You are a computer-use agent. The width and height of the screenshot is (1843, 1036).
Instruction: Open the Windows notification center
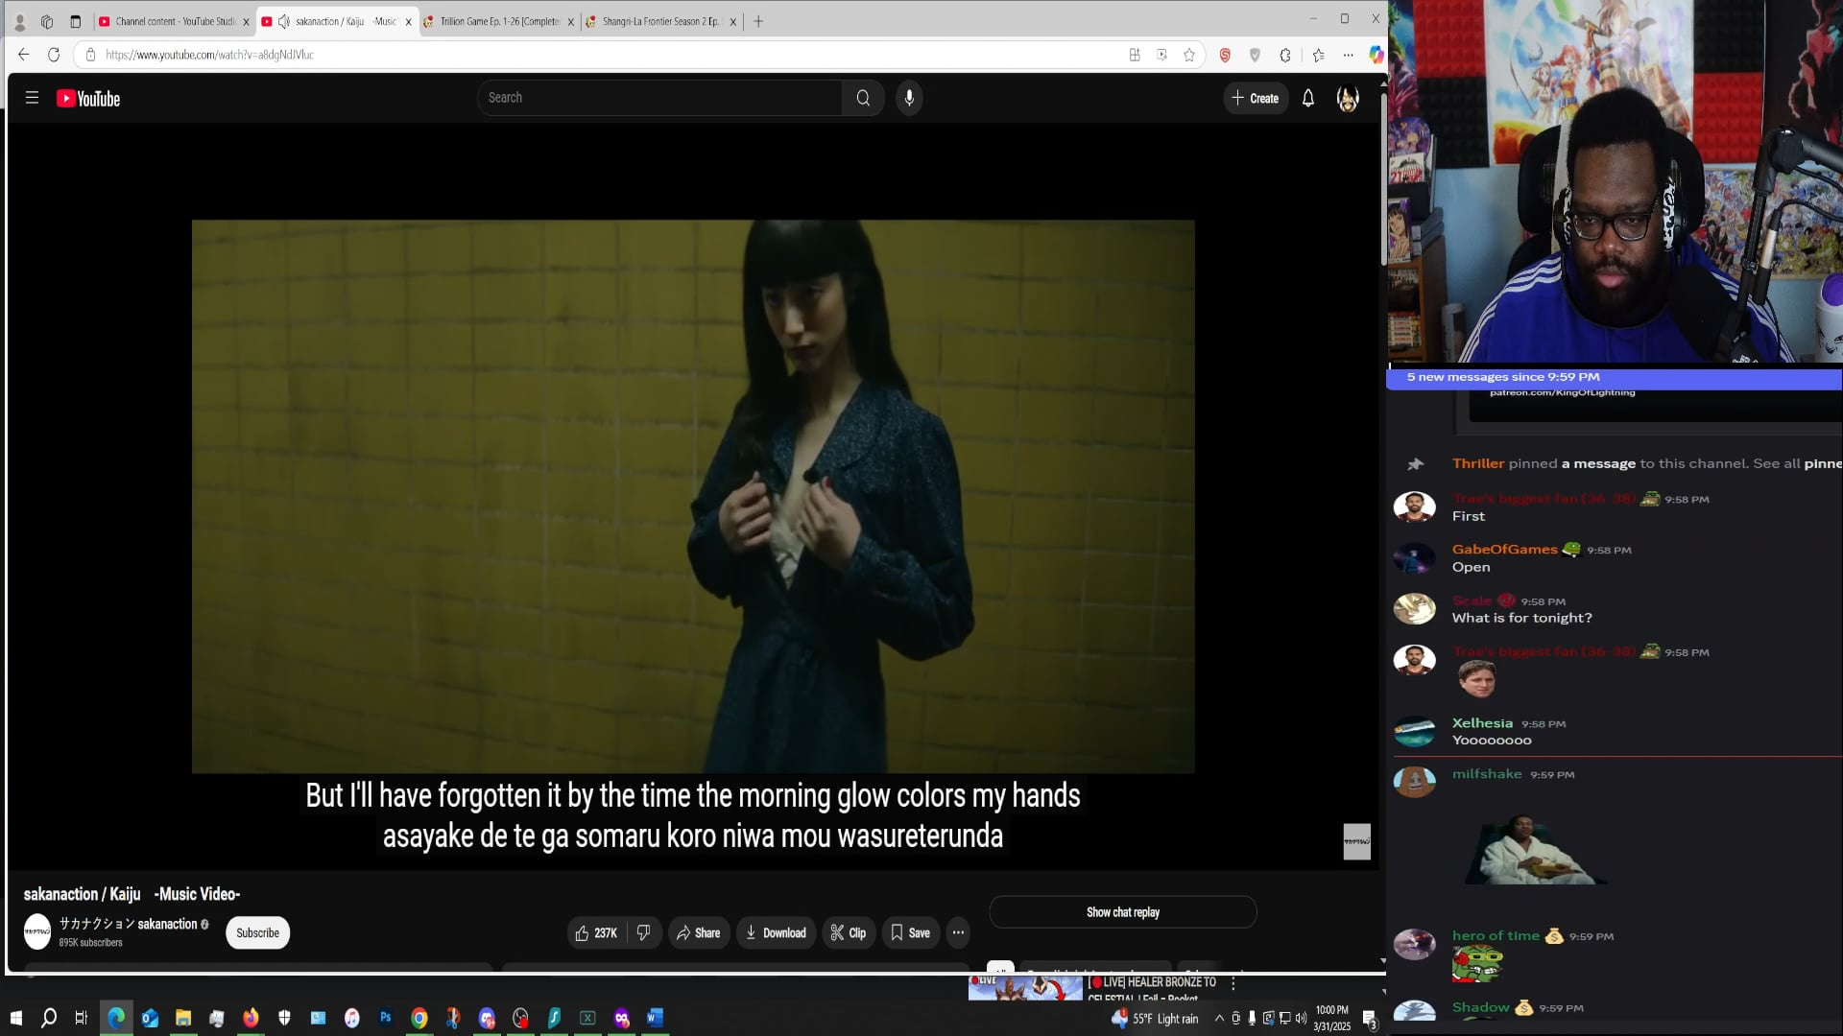pos(1370,1019)
